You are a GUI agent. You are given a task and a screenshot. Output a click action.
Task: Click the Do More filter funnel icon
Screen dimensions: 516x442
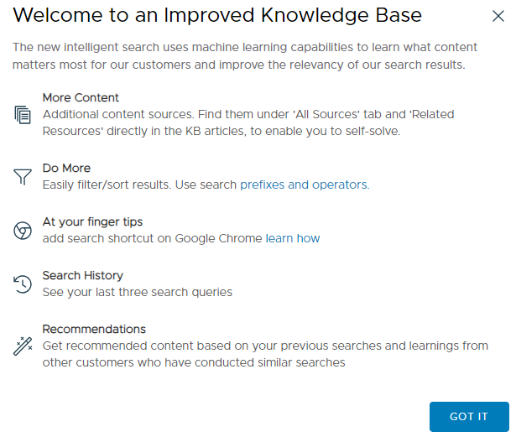pyautogui.click(x=23, y=177)
